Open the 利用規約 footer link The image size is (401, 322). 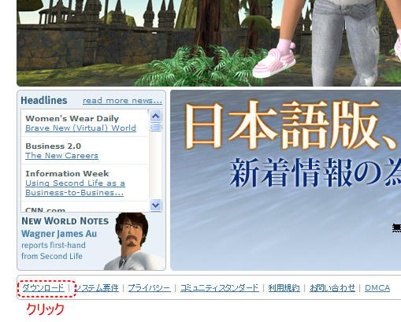tap(284, 288)
